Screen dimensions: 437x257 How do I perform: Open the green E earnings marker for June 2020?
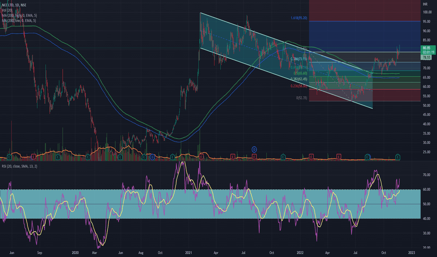[x=120, y=157]
